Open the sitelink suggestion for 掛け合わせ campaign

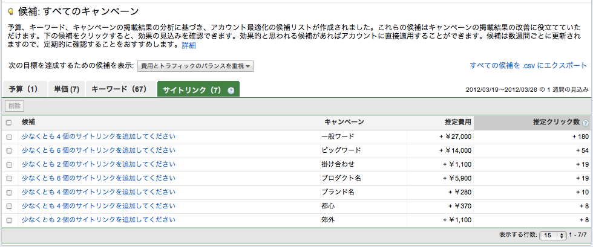point(99,164)
